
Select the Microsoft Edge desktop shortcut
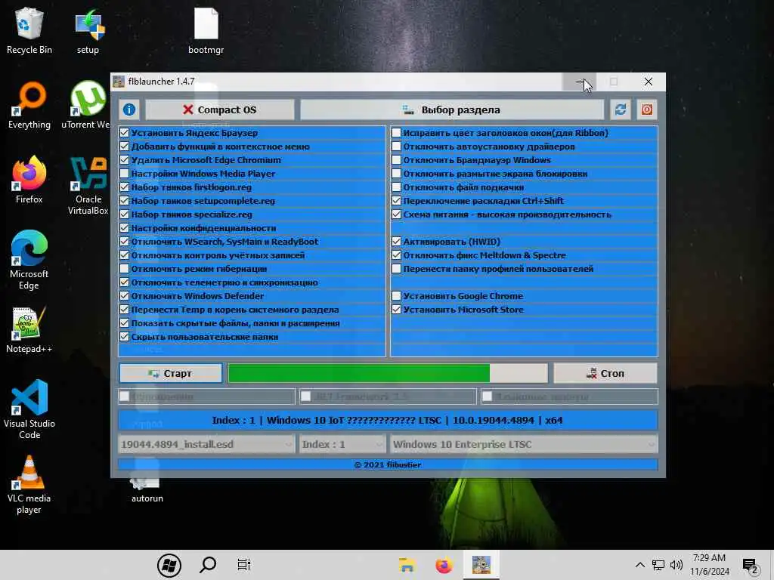[x=29, y=260]
